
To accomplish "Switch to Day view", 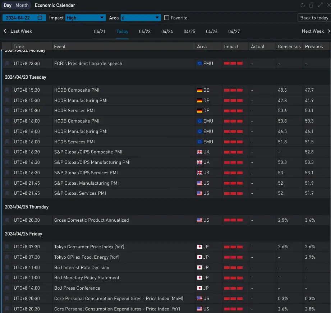I will point(8,5).
